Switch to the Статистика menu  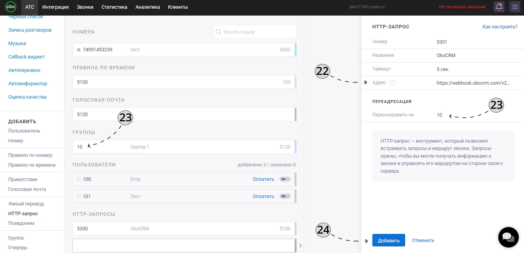click(114, 7)
